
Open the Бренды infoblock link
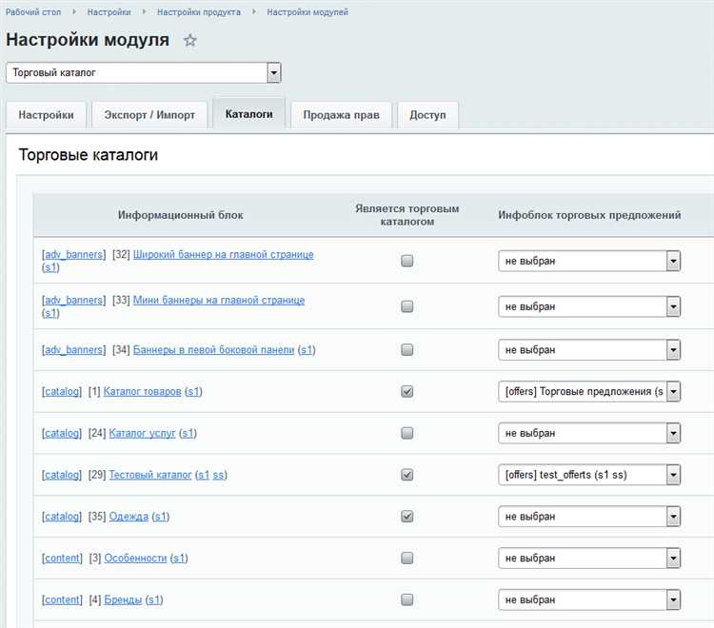(x=123, y=599)
